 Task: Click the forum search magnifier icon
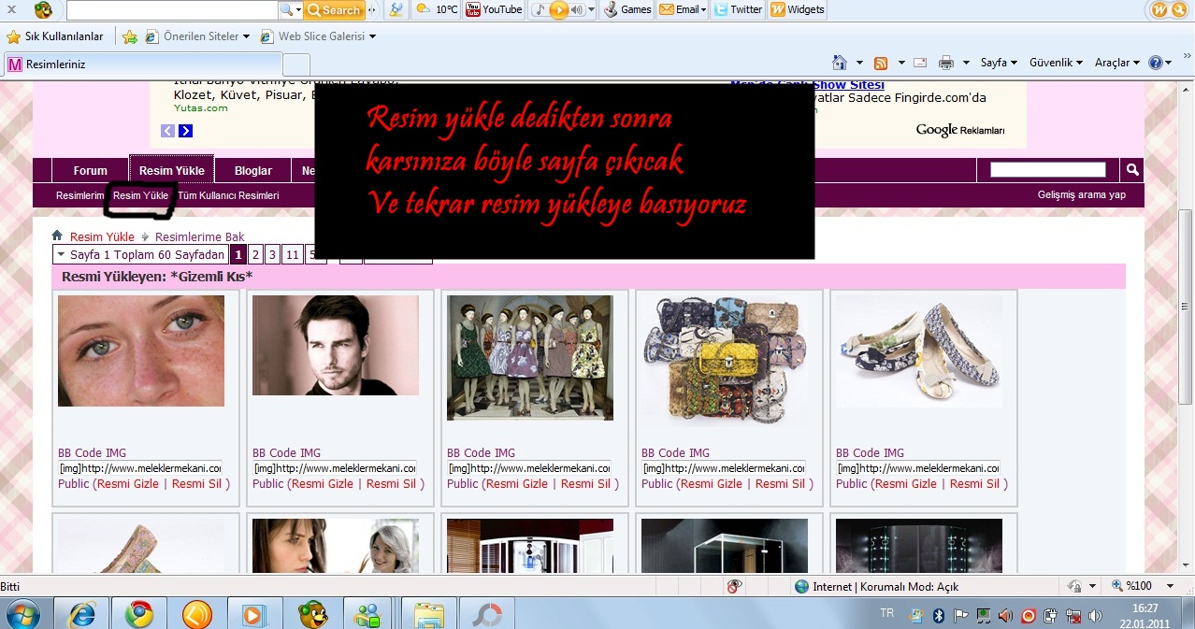pyautogui.click(x=1131, y=170)
